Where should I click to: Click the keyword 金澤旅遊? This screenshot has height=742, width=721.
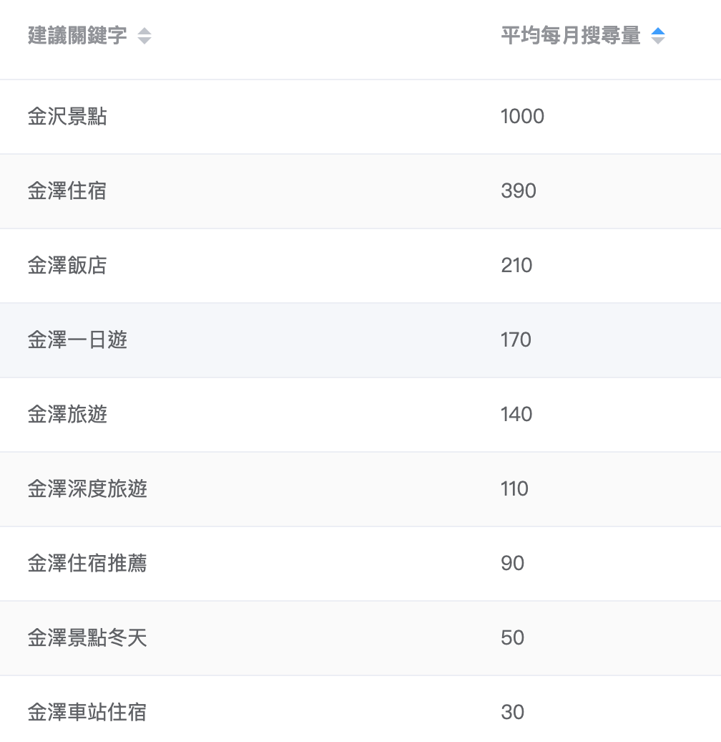coord(67,415)
